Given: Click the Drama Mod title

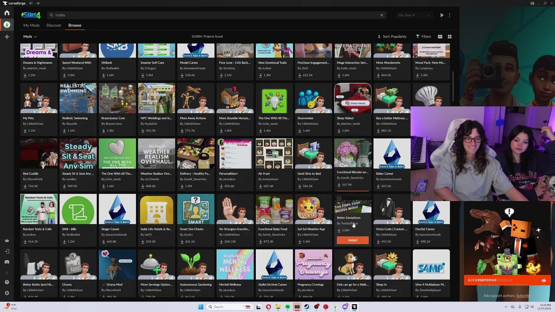Looking at the screenshot, I should (114, 284).
